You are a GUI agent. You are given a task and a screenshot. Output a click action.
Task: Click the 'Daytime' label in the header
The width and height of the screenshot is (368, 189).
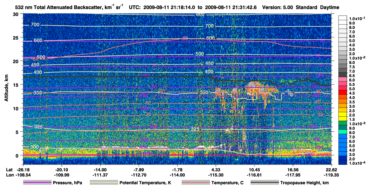click(x=330, y=7)
